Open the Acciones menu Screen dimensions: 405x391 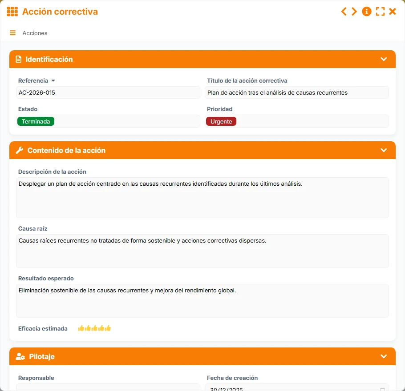(x=35, y=33)
